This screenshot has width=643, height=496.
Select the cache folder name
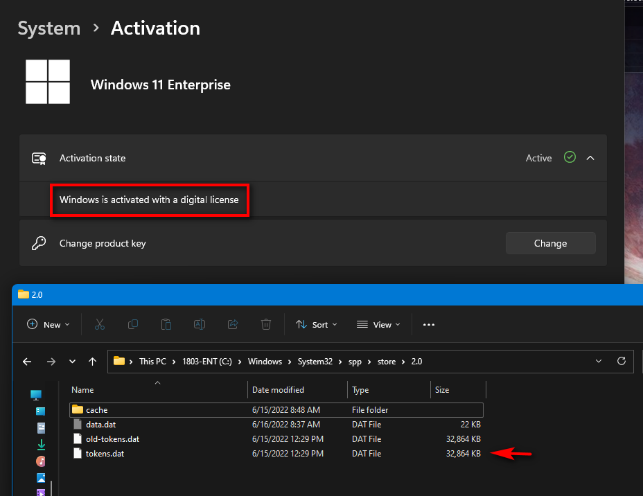(97, 410)
